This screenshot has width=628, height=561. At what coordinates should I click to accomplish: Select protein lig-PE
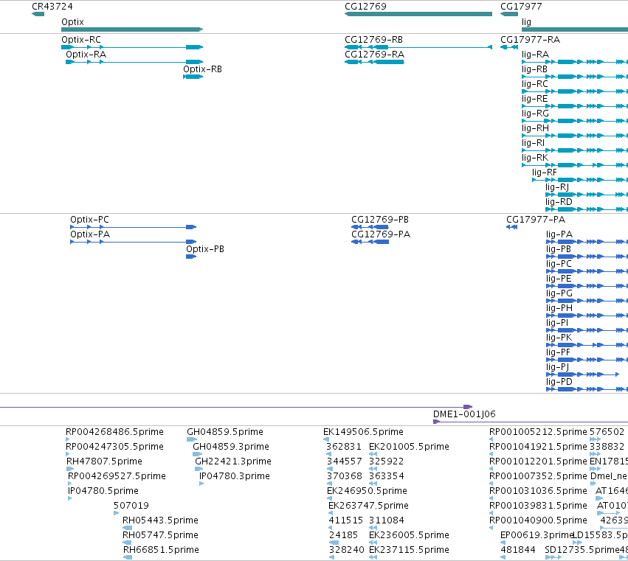click(587, 286)
